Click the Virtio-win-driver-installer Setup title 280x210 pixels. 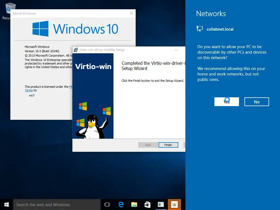coord(102,50)
